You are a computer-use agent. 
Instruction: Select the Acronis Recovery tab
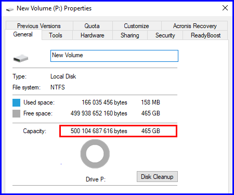pyautogui.click(x=194, y=26)
